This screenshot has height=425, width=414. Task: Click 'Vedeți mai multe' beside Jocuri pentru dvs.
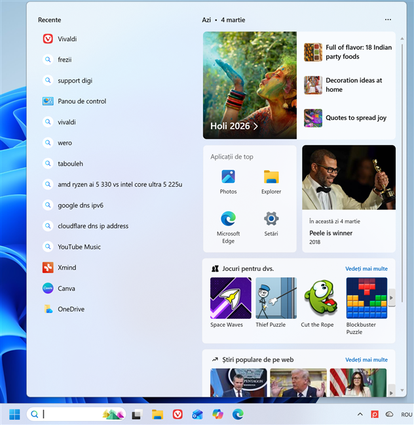click(366, 268)
